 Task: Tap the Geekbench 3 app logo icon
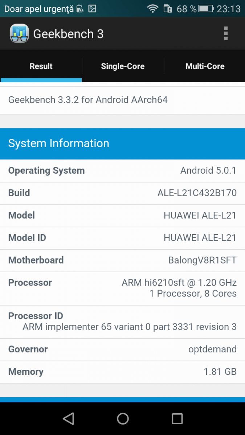tap(19, 34)
